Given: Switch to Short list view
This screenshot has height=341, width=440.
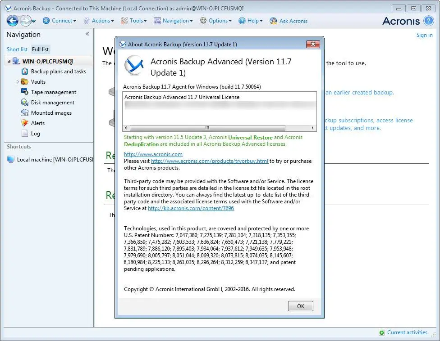Looking at the screenshot, I should [x=17, y=49].
